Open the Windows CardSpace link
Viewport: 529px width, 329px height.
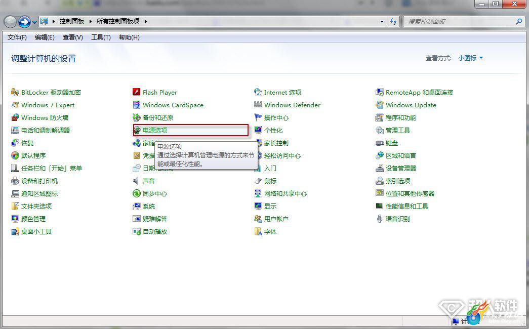(173, 105)
